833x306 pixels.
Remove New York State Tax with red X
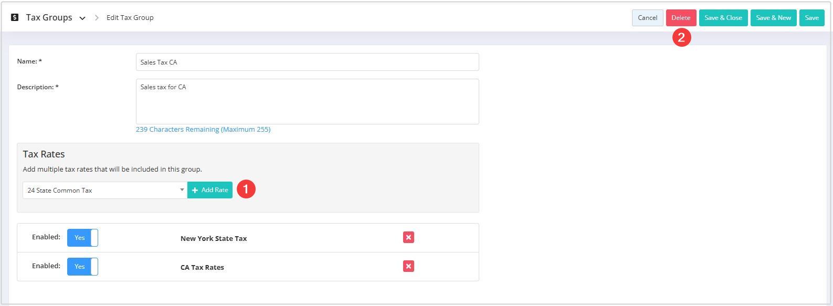coord(408,237)
